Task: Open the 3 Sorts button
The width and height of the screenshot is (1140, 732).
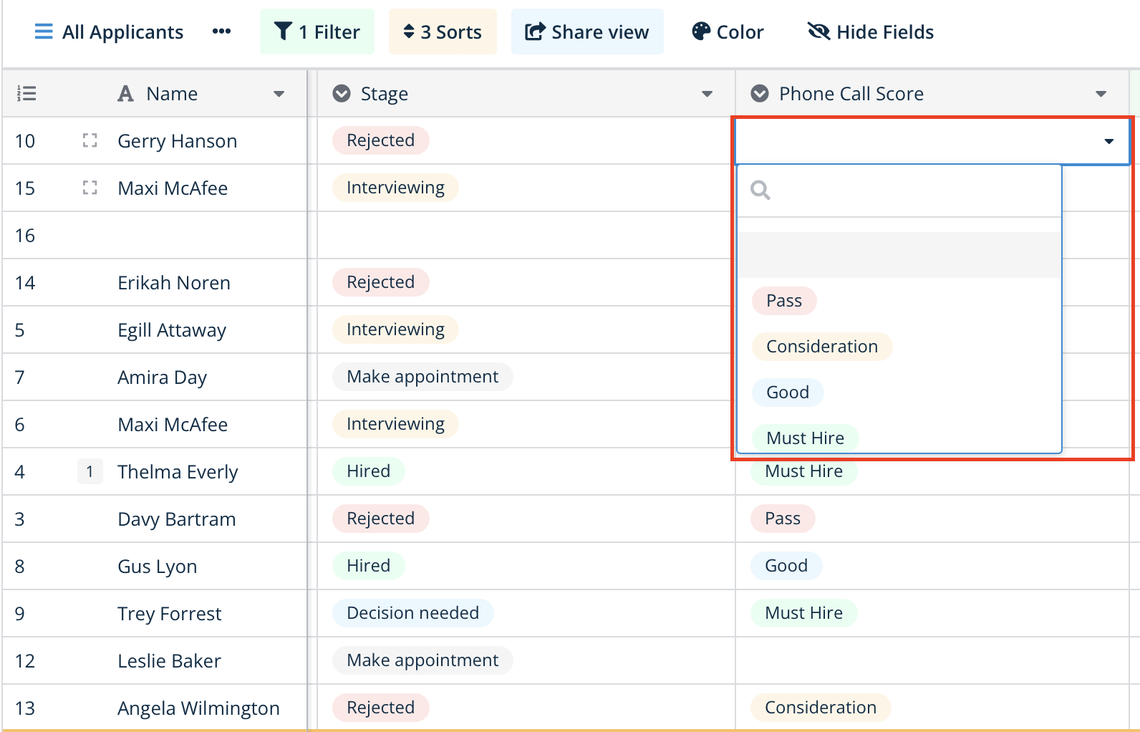Action: click(x=443, y=32)
